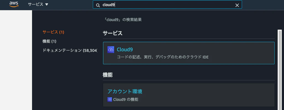Click the 機能 section heading
The width and height of the screenshot is (284, 110).
click(x=107, y=75)
